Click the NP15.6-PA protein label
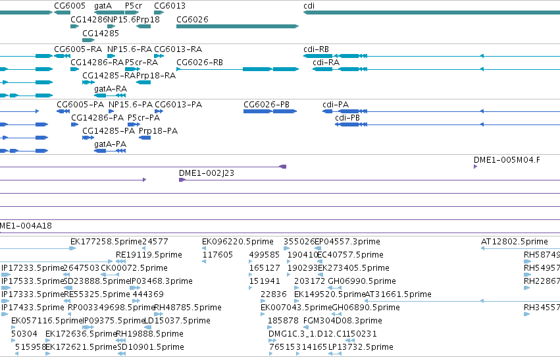Viewport: 560px width, 357px height. pyautogui.click(x=130, y=104)
